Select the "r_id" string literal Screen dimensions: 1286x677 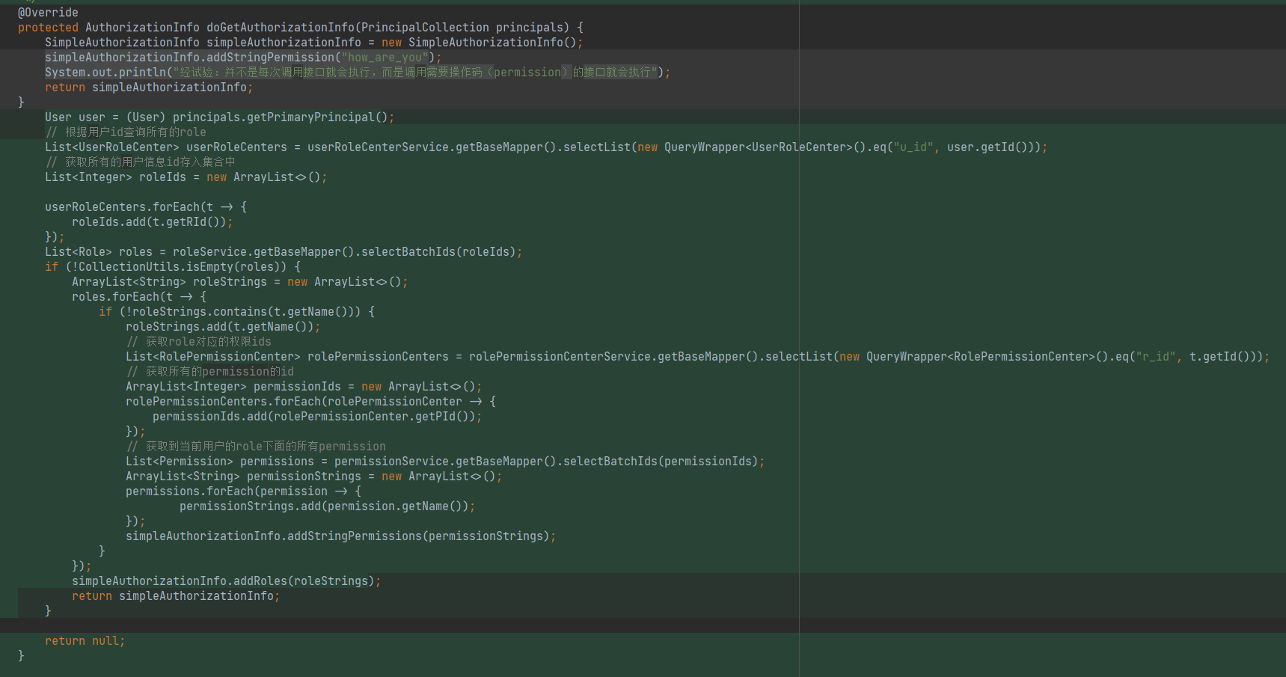[1156, 357]
